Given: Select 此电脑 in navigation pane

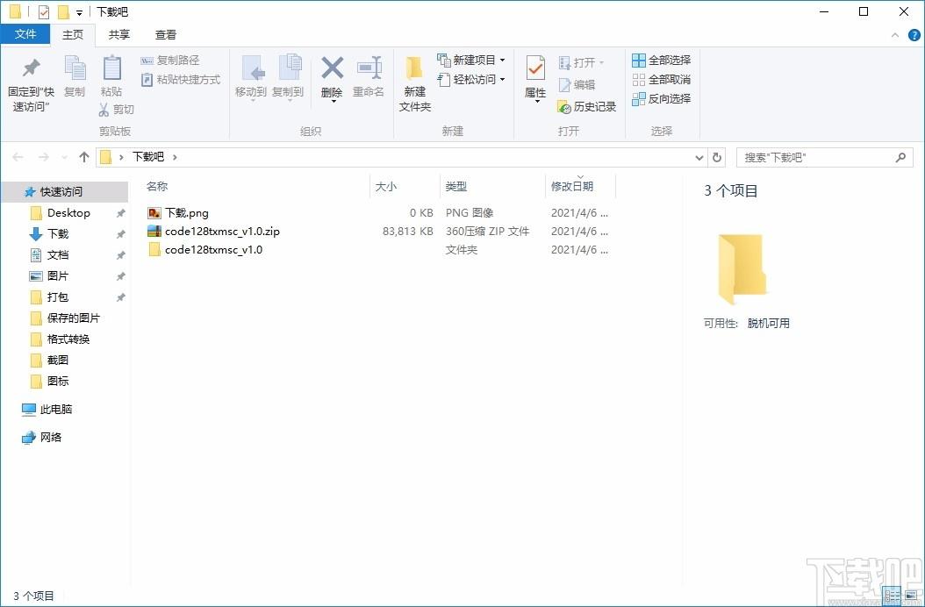Looking at the screenshot, I should [56, 410].
